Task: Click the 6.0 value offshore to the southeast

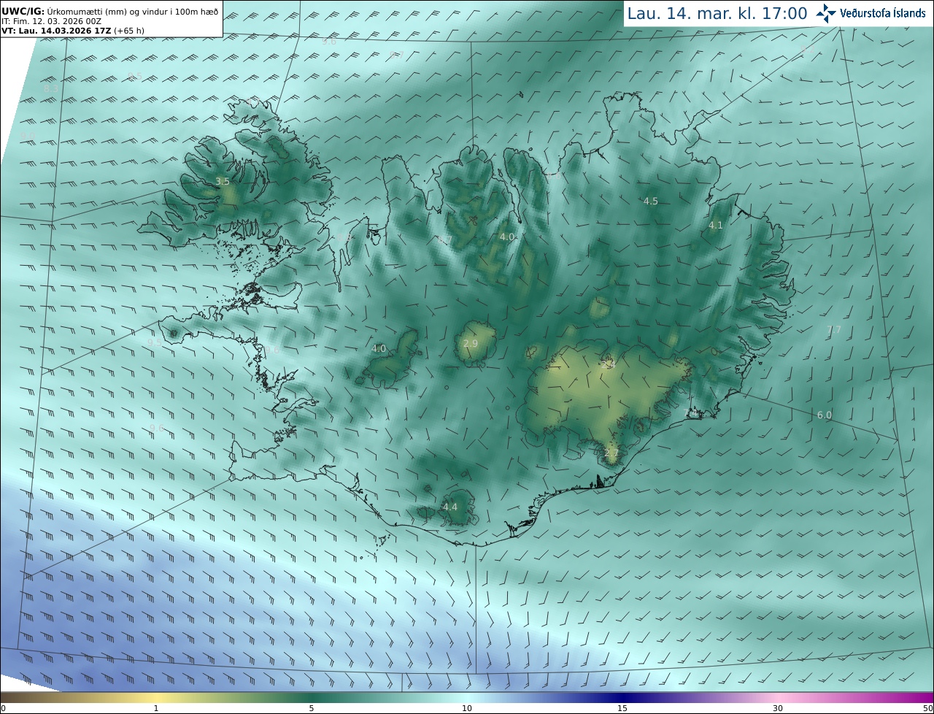Action: pos(824,415)
